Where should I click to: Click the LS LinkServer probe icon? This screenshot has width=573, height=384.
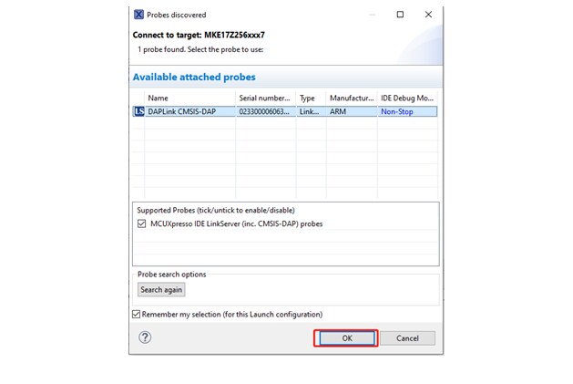tap(138, 111)
